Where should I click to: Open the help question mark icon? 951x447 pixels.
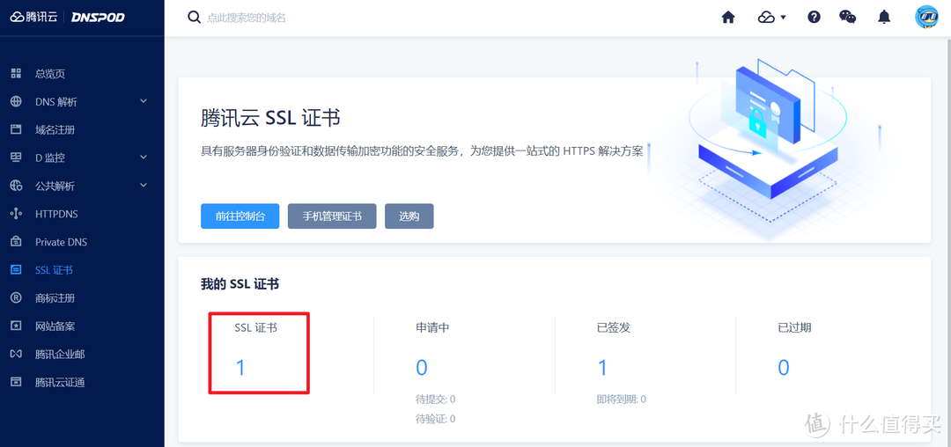[x=814, y=18]
